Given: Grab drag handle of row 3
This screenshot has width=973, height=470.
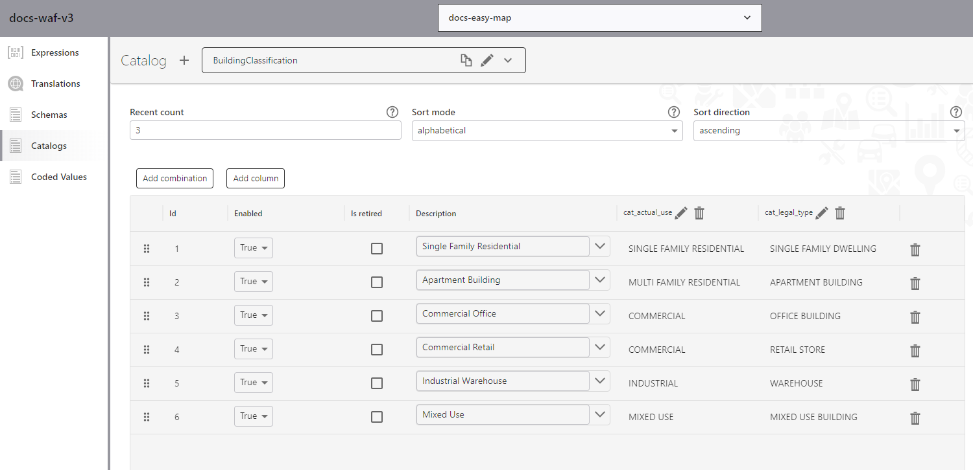Looking at the screenshot, I should pos(147,316).
